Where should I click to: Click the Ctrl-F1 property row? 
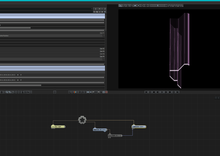pos(52,33)
